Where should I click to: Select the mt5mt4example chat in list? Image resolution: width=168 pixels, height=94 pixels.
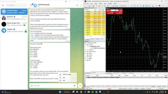(x=14, y=11)
